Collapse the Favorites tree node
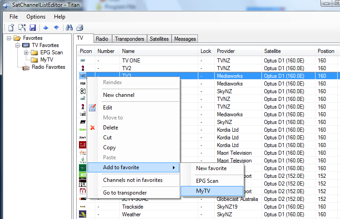This screenshot has width=340, height=219. (x=10, y=38)
